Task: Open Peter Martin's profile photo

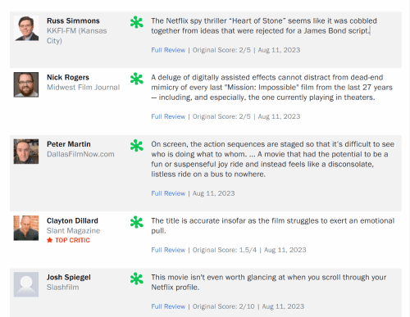Action: point(26,152)
